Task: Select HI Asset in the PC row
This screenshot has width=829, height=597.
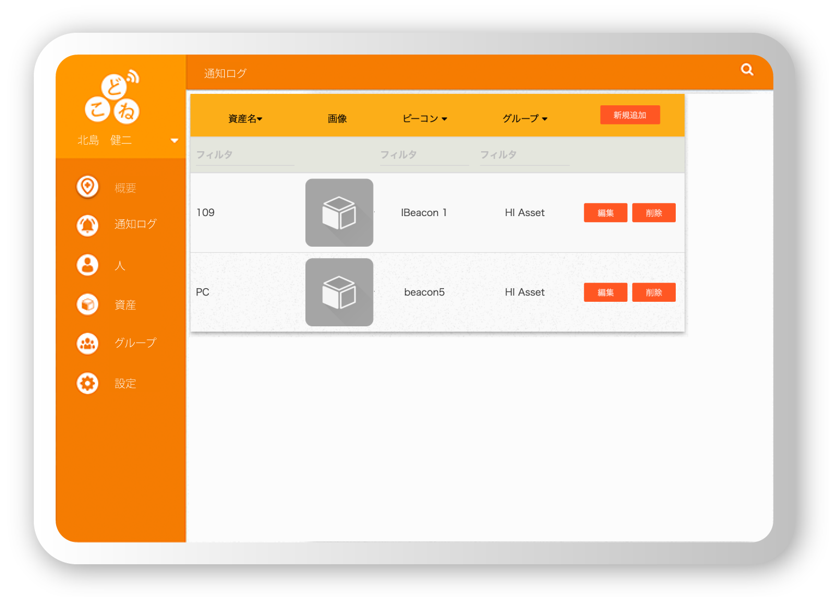Action: [525, 292]
